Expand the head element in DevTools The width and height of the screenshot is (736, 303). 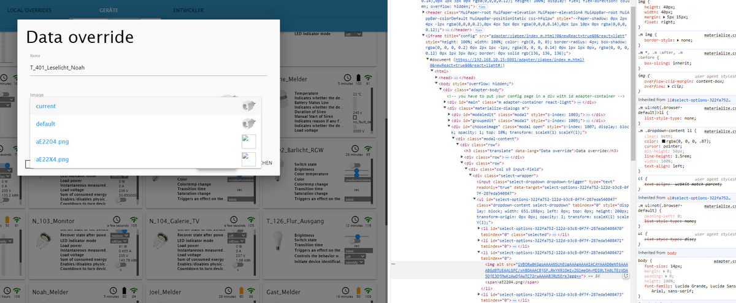436,78
